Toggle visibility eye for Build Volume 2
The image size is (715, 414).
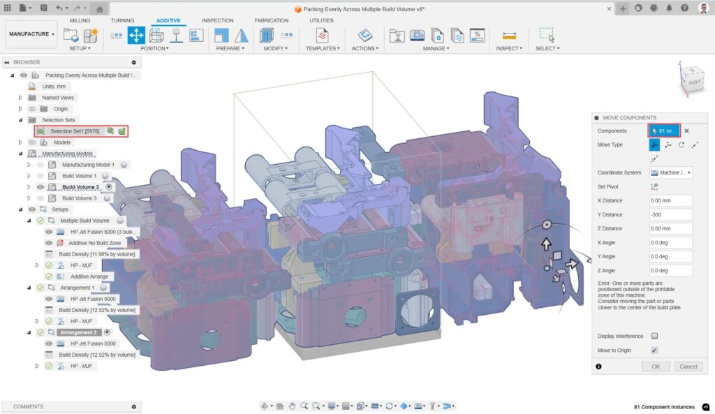[40, 187]
